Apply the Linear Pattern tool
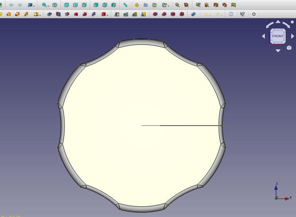Screen dimensions: 296x217 click(126, 14)
